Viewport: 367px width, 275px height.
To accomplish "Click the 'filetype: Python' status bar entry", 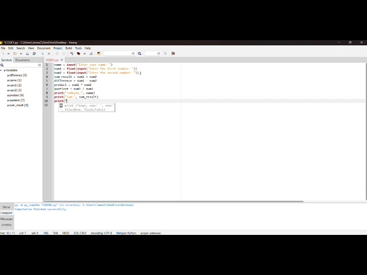I will pyautogui.click(x=126, y=233).
